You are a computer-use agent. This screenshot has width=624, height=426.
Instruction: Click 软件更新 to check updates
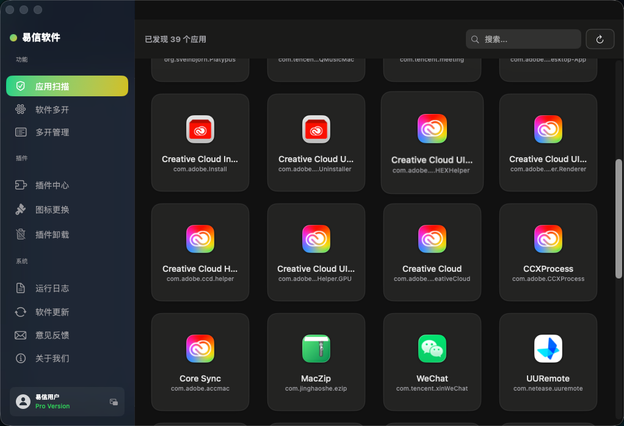52,312
